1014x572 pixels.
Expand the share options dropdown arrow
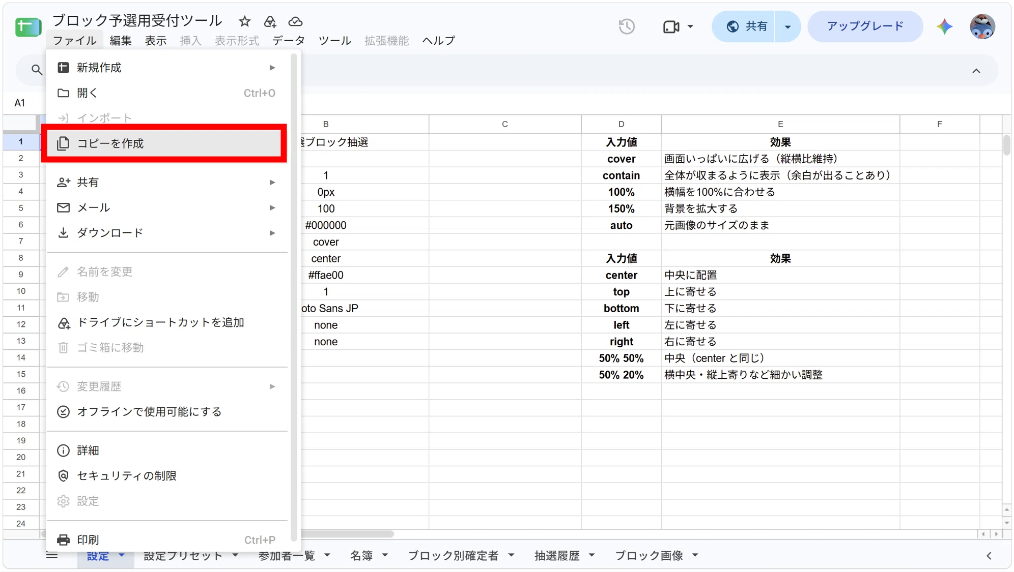[x=787, y=26]
